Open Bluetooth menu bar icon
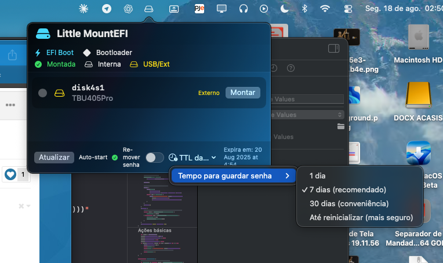The image size is (443, 263). pos(304,9)
